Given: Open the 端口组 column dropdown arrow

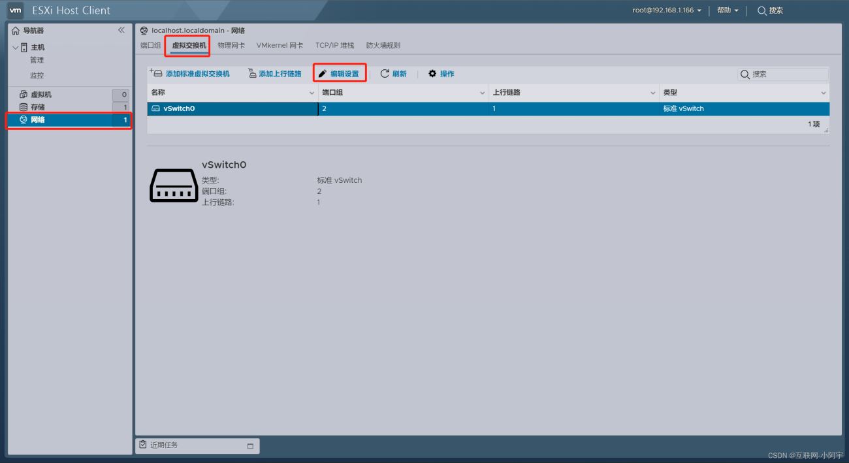Looking at the screenshot, I should coord(483,93).
